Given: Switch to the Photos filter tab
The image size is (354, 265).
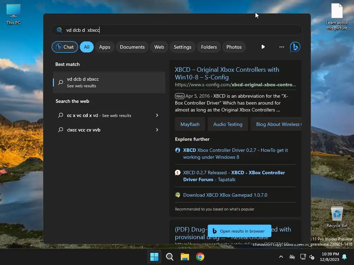Looking at the screenshot, I should pos(234,47).
